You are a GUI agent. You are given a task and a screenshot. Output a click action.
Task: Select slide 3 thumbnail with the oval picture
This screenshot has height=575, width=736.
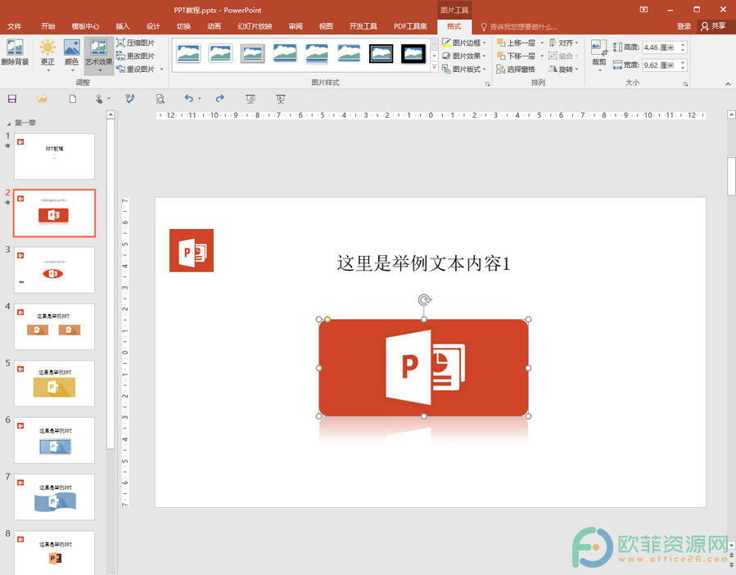click(55, 270)
